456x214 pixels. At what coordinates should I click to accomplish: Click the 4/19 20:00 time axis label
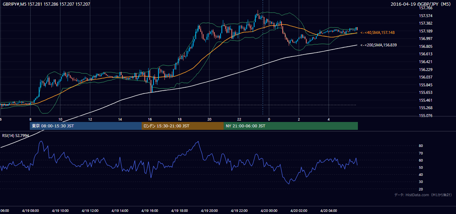(209, 211)
